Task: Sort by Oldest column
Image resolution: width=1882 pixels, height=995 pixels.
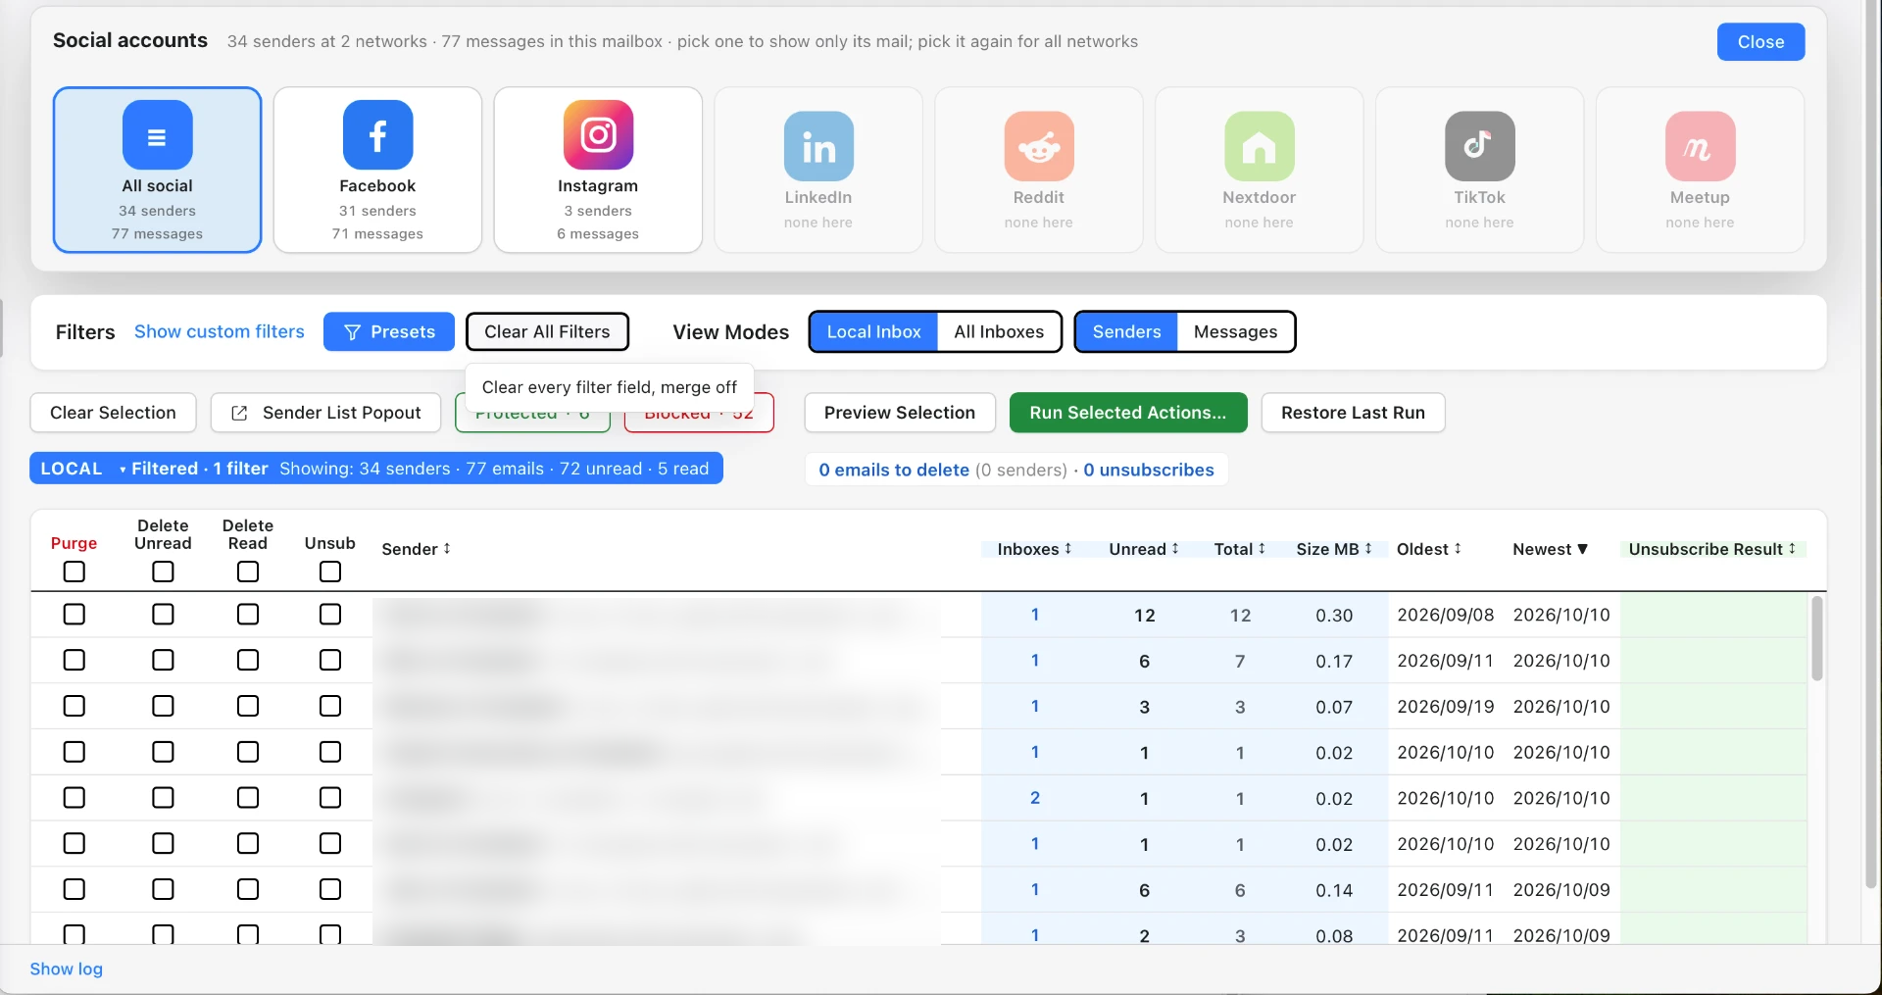Action: tap(1429, 549)
